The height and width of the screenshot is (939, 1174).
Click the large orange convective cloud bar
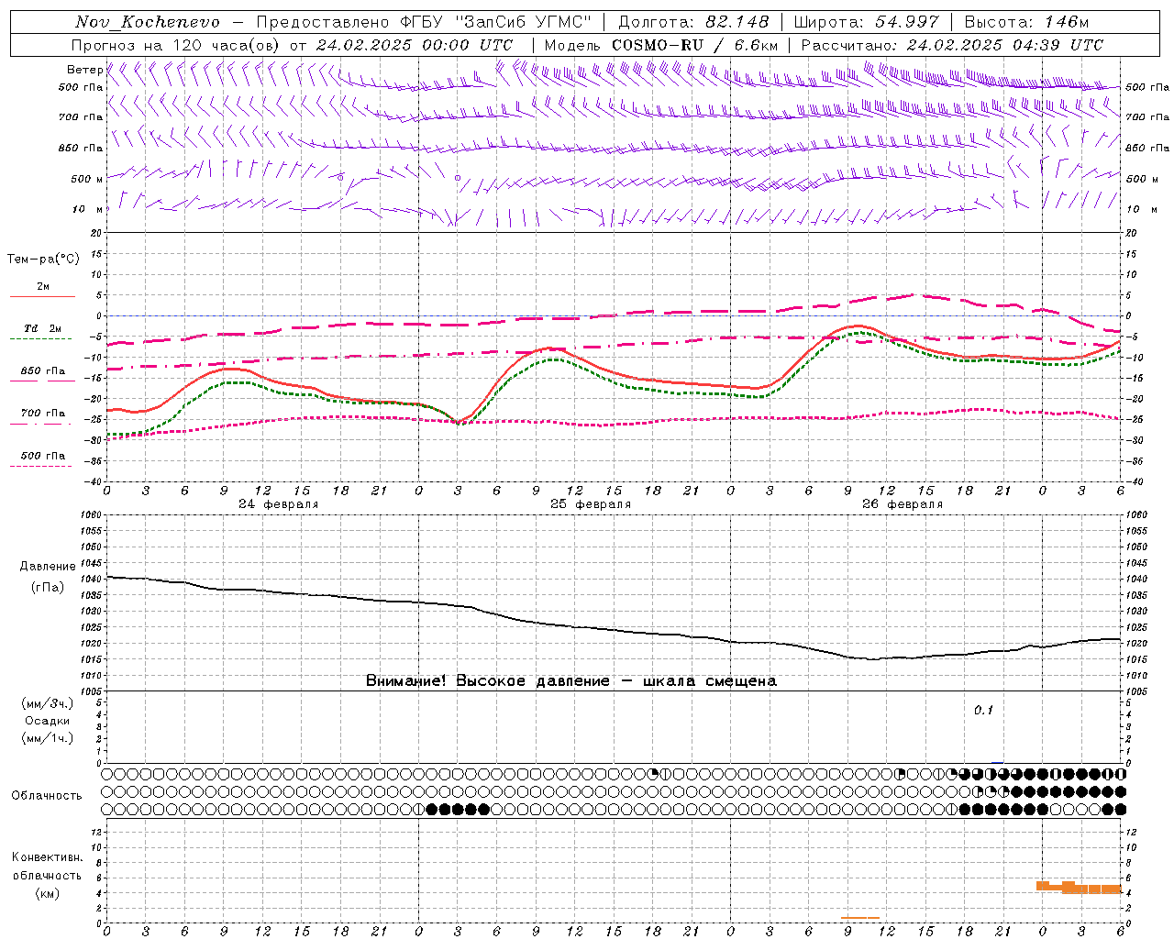pyautogui.click(x=1080, y=888)
